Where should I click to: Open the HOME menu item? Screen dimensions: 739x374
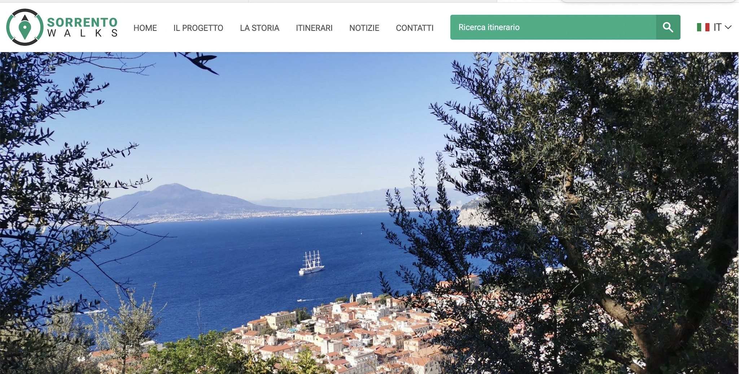tap(145, 28)
